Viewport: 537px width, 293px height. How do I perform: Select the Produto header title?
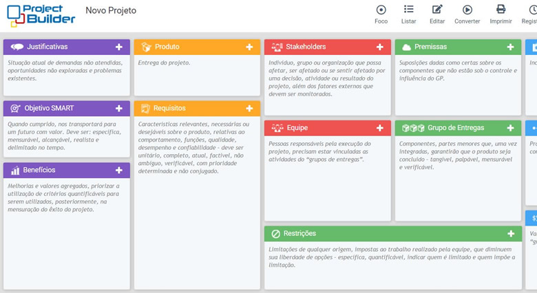click(167, 47)
